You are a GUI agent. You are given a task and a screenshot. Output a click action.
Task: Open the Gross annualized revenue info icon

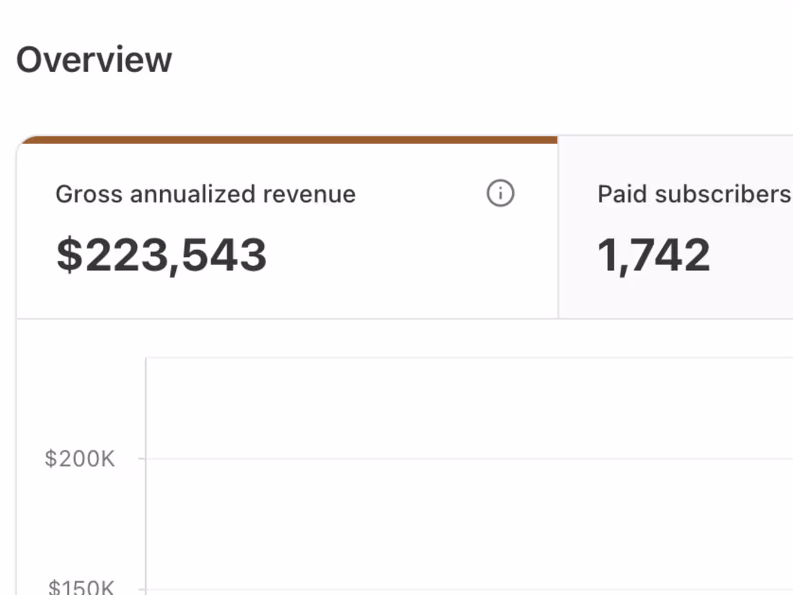point(500,193)
